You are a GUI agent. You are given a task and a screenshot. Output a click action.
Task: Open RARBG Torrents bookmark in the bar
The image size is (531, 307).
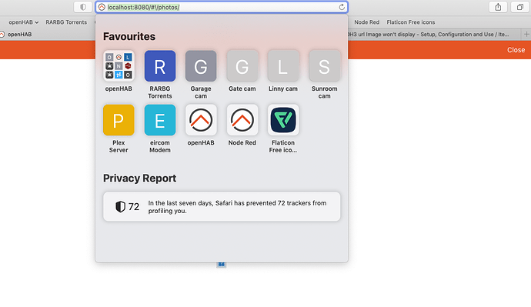[66, 22]
